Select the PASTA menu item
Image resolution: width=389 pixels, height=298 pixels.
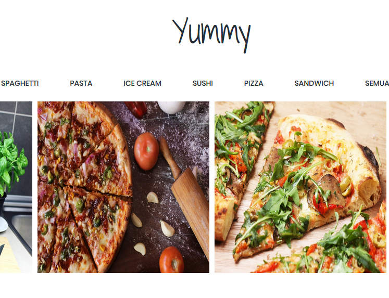[81, 83]
